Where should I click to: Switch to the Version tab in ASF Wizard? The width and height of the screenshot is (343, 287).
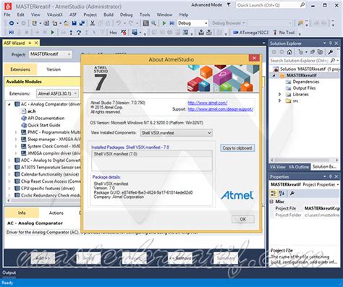coord(54,69)
